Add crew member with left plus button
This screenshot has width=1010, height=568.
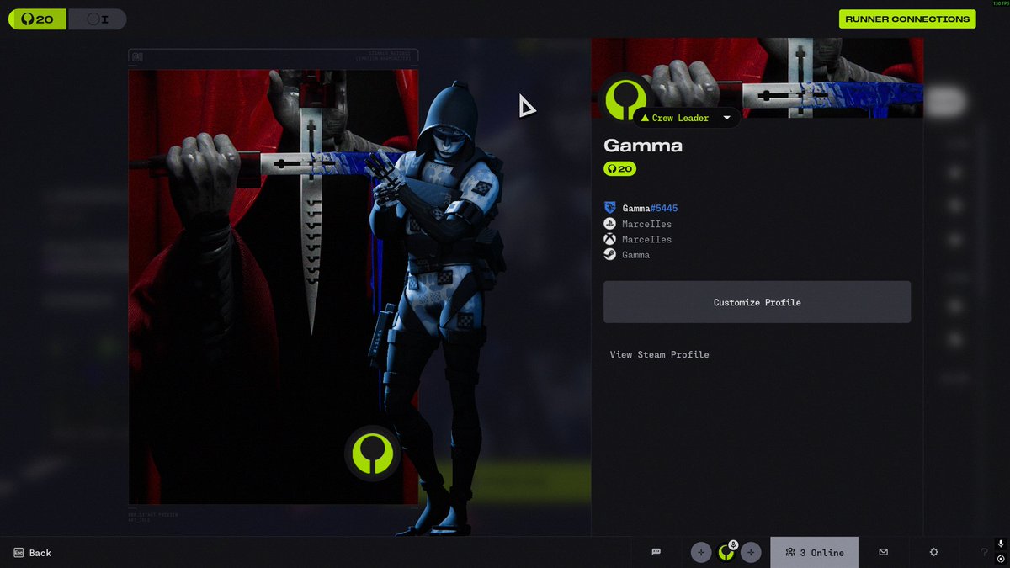[701, 553]
